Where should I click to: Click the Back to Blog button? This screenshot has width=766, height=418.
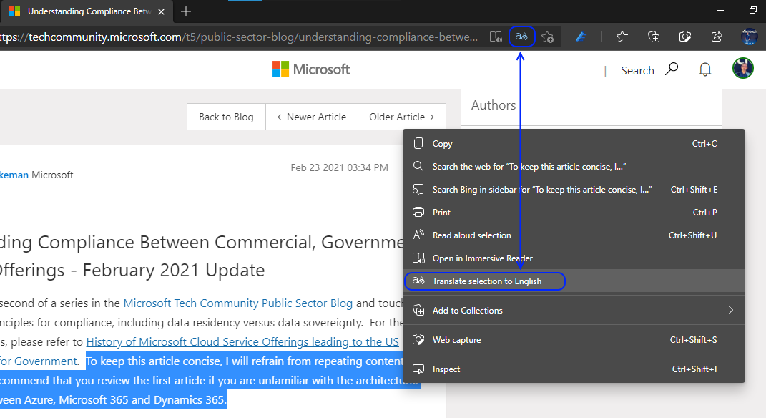(226, 117)
